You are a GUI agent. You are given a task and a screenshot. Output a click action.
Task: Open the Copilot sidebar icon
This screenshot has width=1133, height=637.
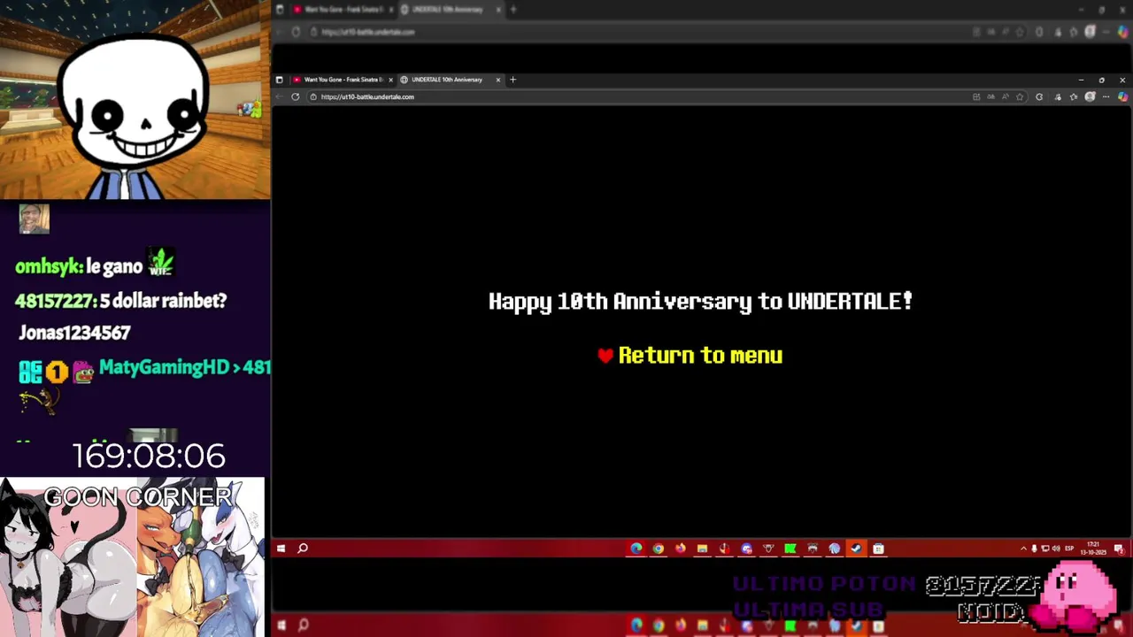tap(1122, 96)
